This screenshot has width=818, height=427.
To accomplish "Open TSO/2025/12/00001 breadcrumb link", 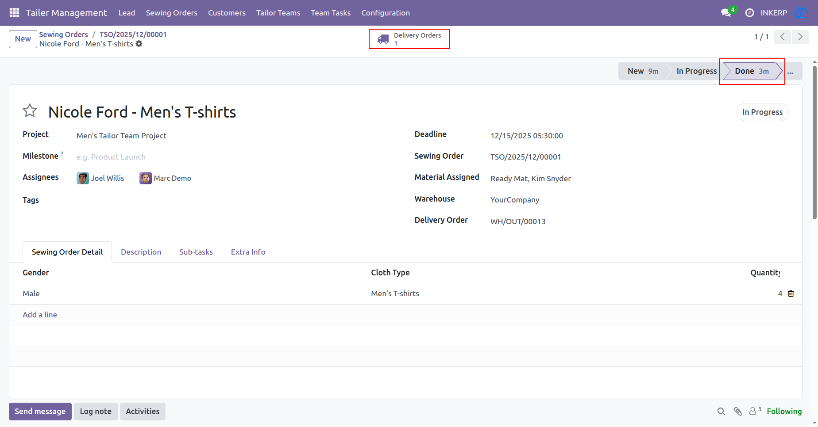I will pos(133,34).
